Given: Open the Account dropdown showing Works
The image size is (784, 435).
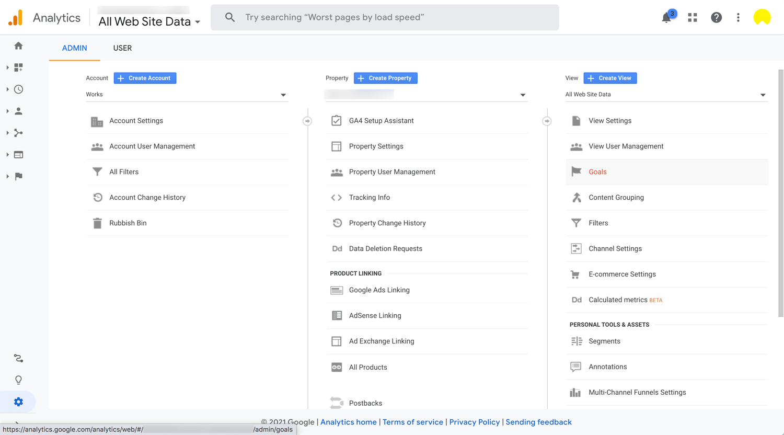Looking at the screenshot, I should tap(187, 95).
